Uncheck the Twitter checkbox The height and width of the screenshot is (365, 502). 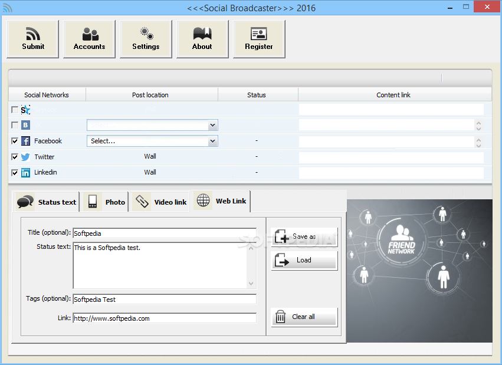pyautogui.click(x=15, y=157)
